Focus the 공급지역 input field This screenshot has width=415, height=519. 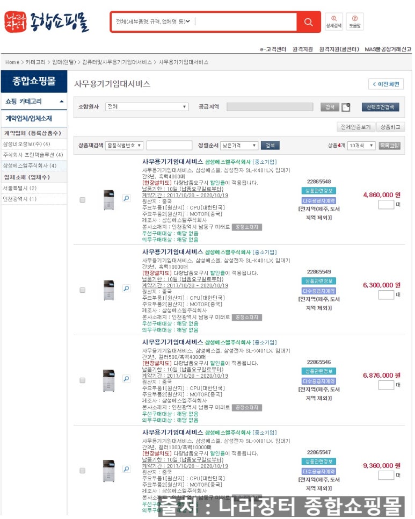(x=270, y=106)
